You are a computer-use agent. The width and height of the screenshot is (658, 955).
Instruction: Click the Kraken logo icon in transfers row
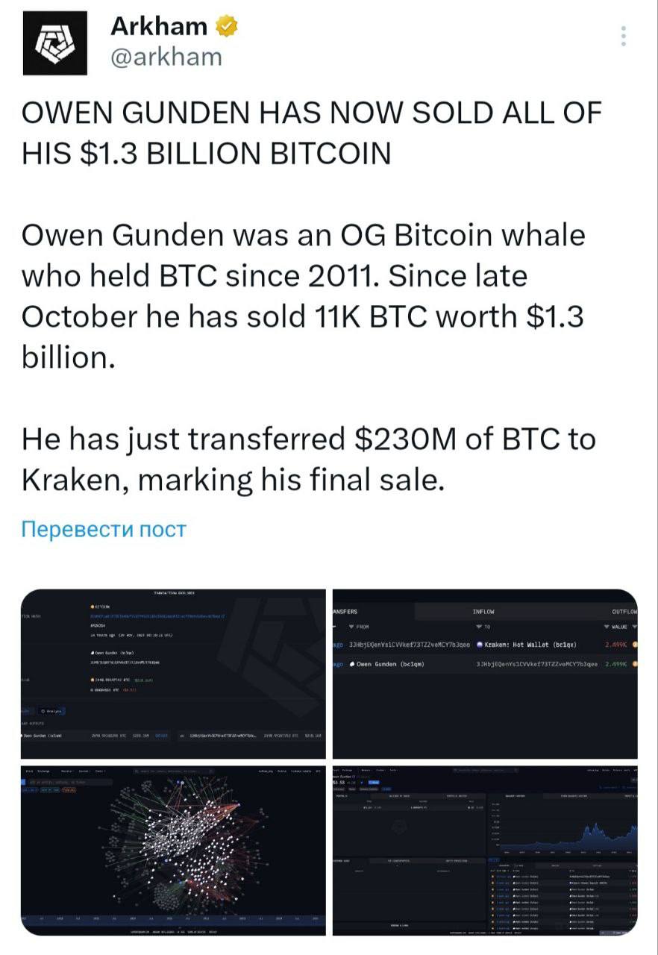[480, 645]
